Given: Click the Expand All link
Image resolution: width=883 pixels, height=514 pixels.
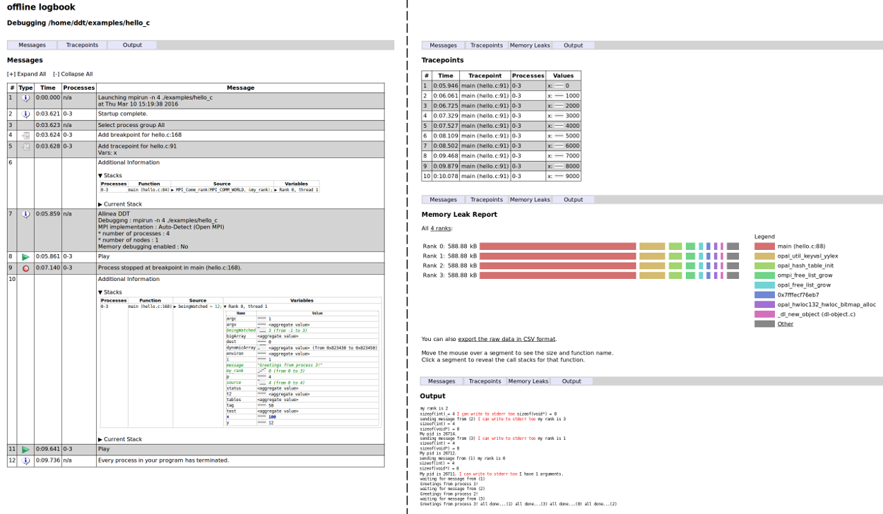Looking at the screenshot, I should (x=27, y=74).
